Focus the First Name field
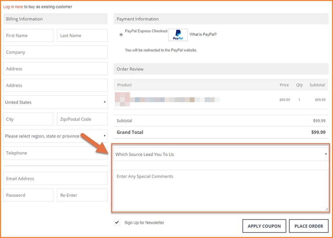The image size is (333, 238). (28, 36)
